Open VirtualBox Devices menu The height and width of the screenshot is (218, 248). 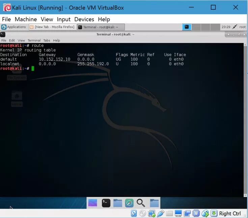pyautogui.click(x=84, y=19)
